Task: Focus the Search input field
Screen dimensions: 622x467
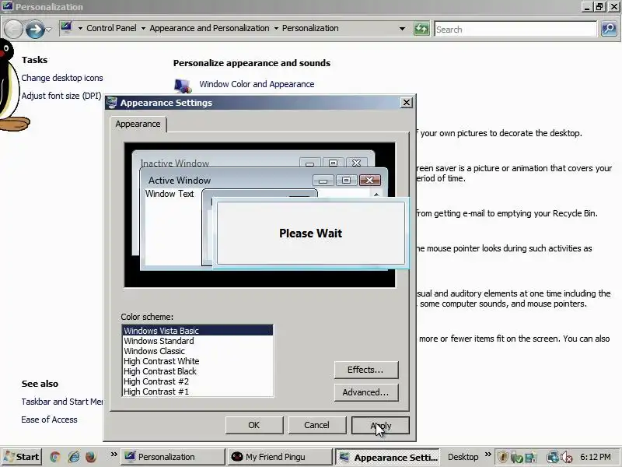Action: (515, 30)
